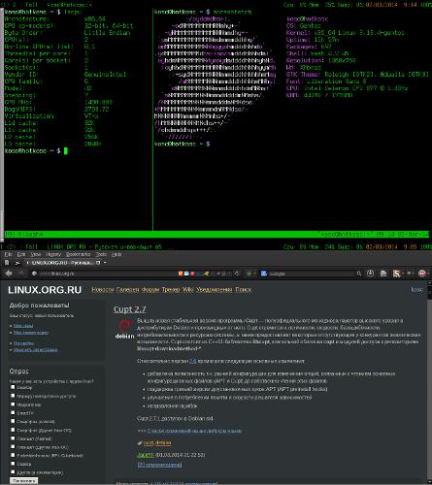Check the second poll option checkbox under Desktop
Image resolution: width=432 pixels, height=485 pixels.
click(x=13, y=396)
